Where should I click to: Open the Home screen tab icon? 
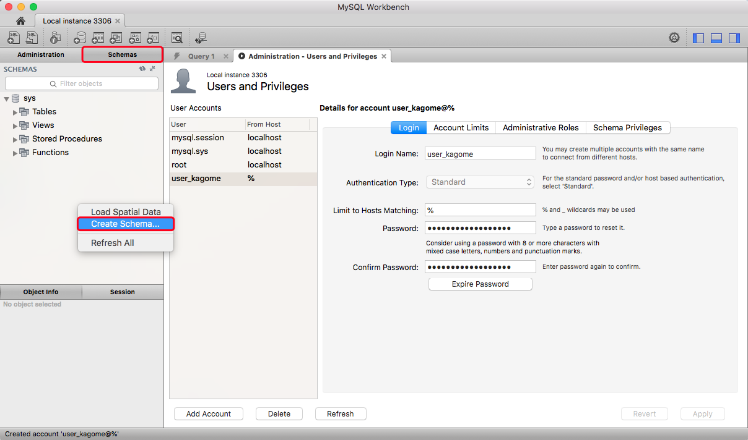[20, 20]
